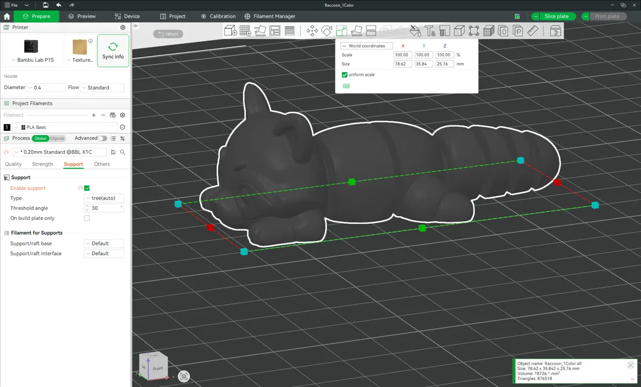Select the Rotate tool
The width and height of the screenshot is (641, 387).
tap(327, 30)
